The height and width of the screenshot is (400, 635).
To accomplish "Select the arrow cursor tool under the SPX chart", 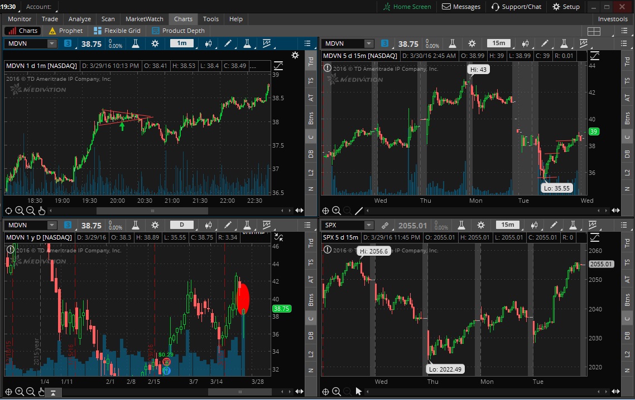I will click(x=359, y=391).
